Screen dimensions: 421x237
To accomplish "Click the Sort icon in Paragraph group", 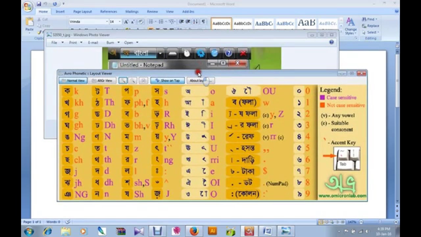I will point(196,22).
